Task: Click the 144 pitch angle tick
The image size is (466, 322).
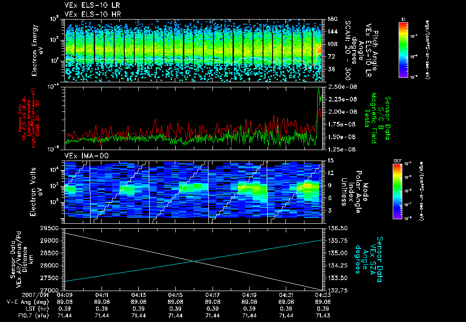Action: [x=333, y=31]
